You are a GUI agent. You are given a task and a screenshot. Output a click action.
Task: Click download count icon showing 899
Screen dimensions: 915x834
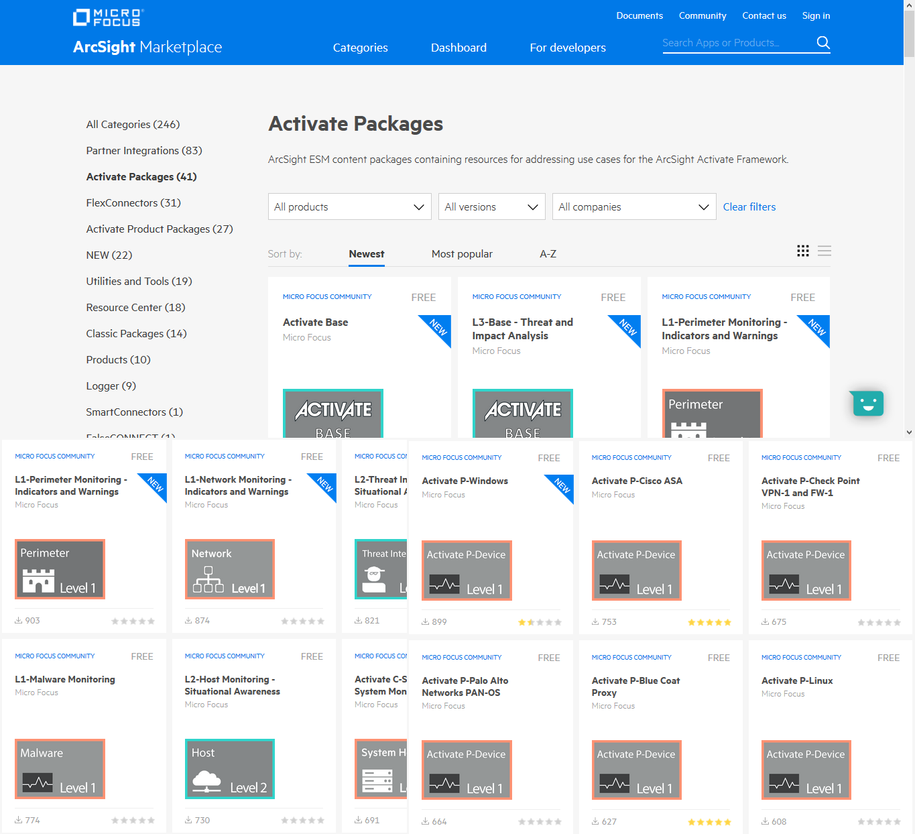point(426,622)
